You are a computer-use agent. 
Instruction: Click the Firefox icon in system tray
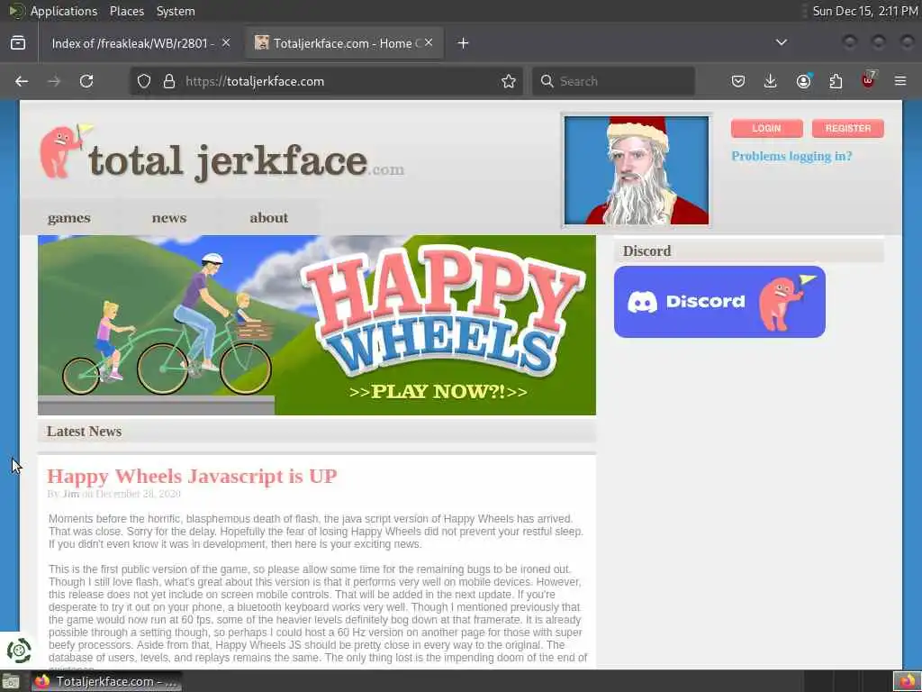[x=906, y=681]
